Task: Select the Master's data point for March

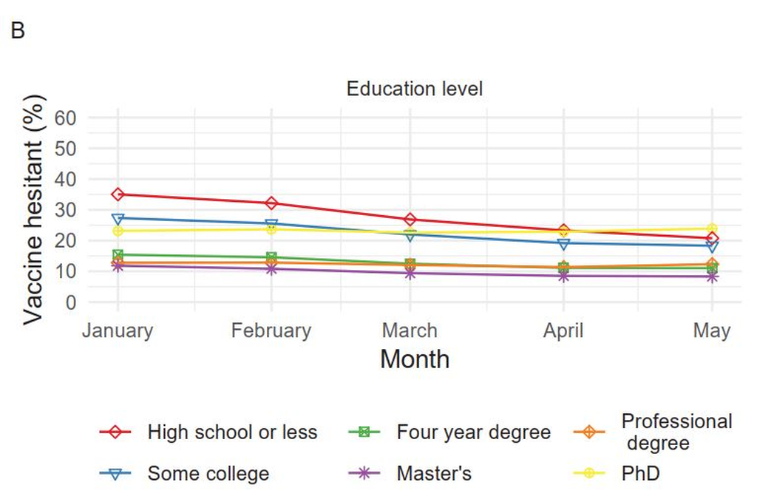Action: pyautogui.click(x=409, y=273)
